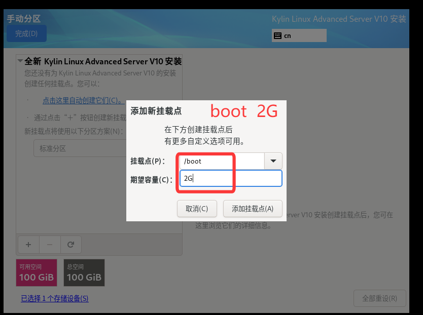Open the 点击这里自动创建它们(C) link
Viewport: 423px width, 315px height.
[83, 100]
